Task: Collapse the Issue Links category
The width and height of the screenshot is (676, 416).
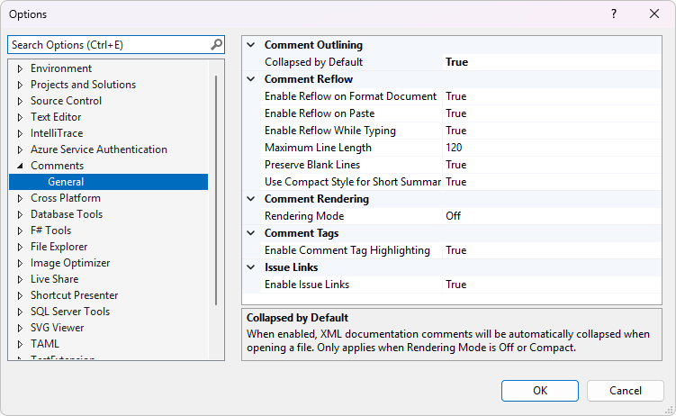Action: [x=251, y=267]
